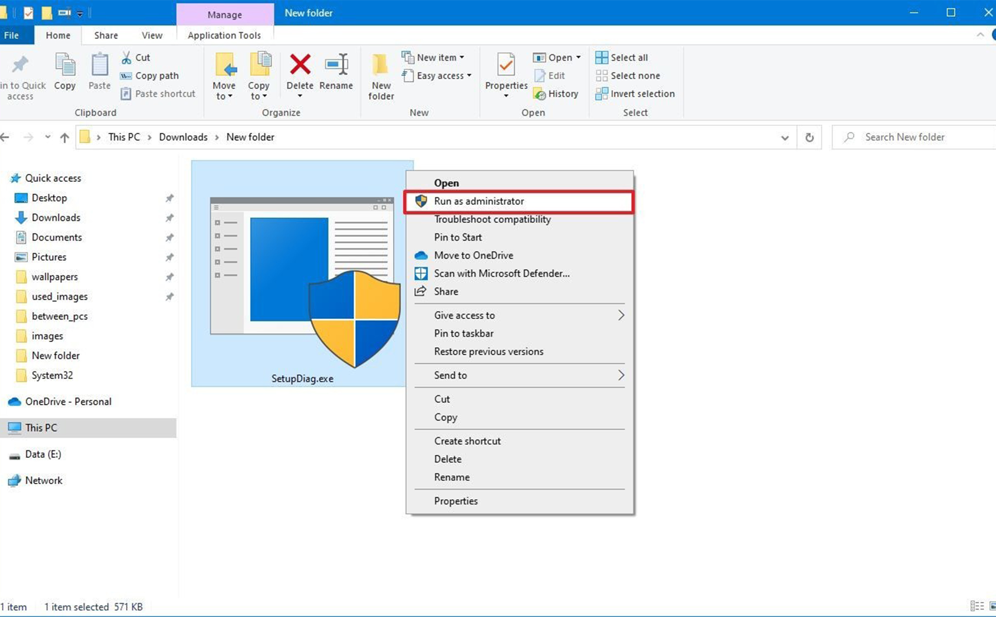Screen dimensions: 996x617
Task: Click the Copy path ribbon button
Action: click(x=149, y=75)
